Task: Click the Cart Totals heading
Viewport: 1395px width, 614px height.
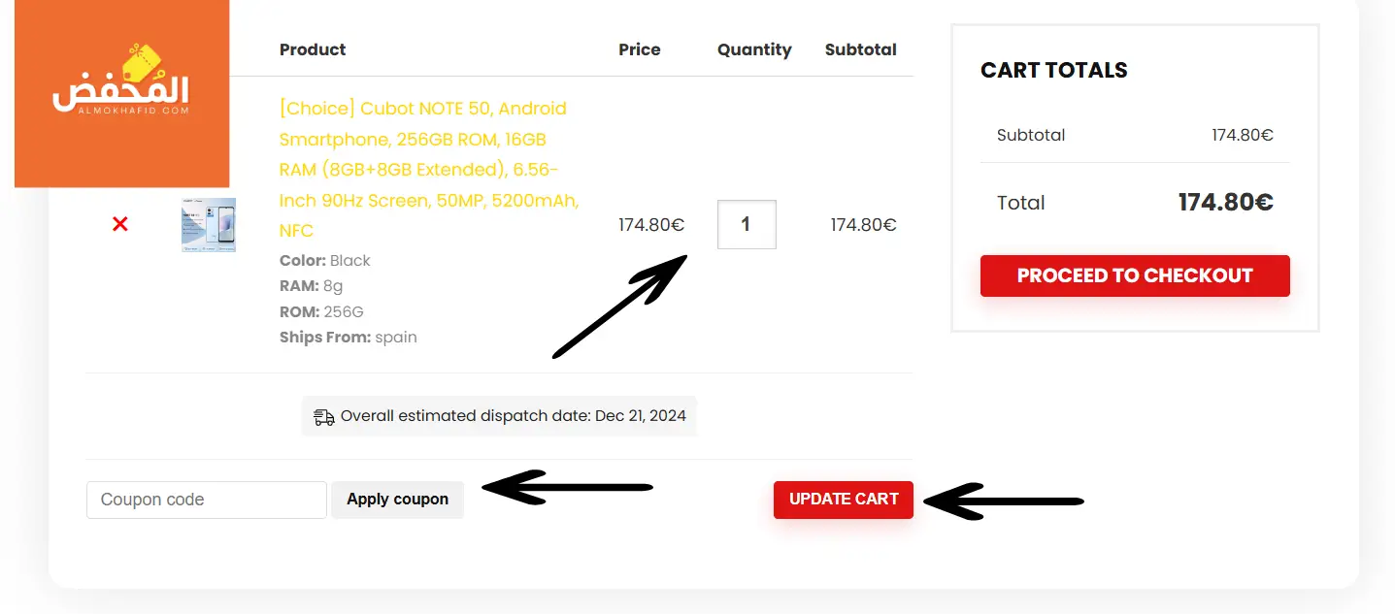Action: point(1054,70)
